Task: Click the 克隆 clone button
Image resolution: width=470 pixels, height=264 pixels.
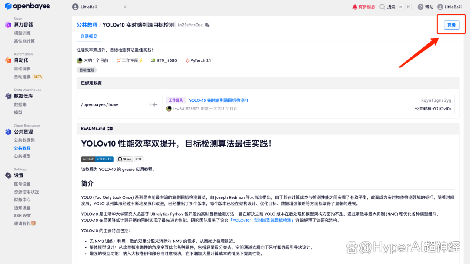Action: click(x=451, y=25)
